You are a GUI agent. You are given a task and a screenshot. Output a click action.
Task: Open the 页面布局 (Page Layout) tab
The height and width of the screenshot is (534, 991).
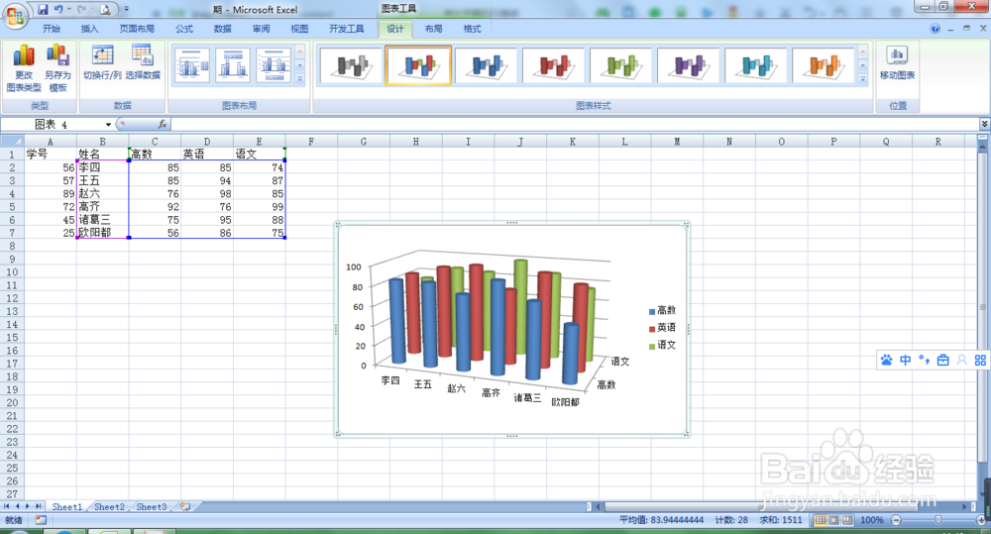137,29
